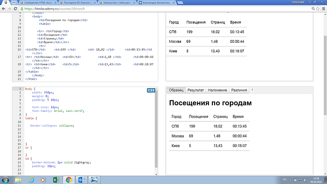Launch Internet Explorer from the taskbar
The width and height of the screenshot is (327, 184).
point(31,180)
